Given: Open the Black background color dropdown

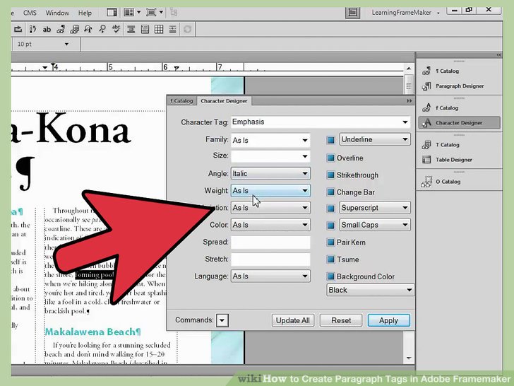Looking at the screenshot, I should tap(370, 290).
